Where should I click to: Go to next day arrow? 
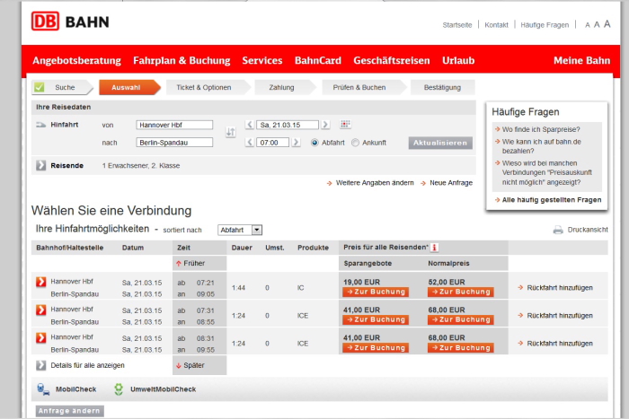tap(325, 125)
